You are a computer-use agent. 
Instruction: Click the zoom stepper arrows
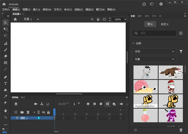coord(110,19)
